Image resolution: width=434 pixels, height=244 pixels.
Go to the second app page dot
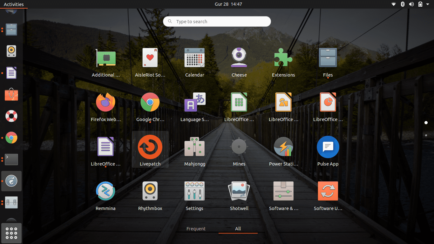coord(426,135)
